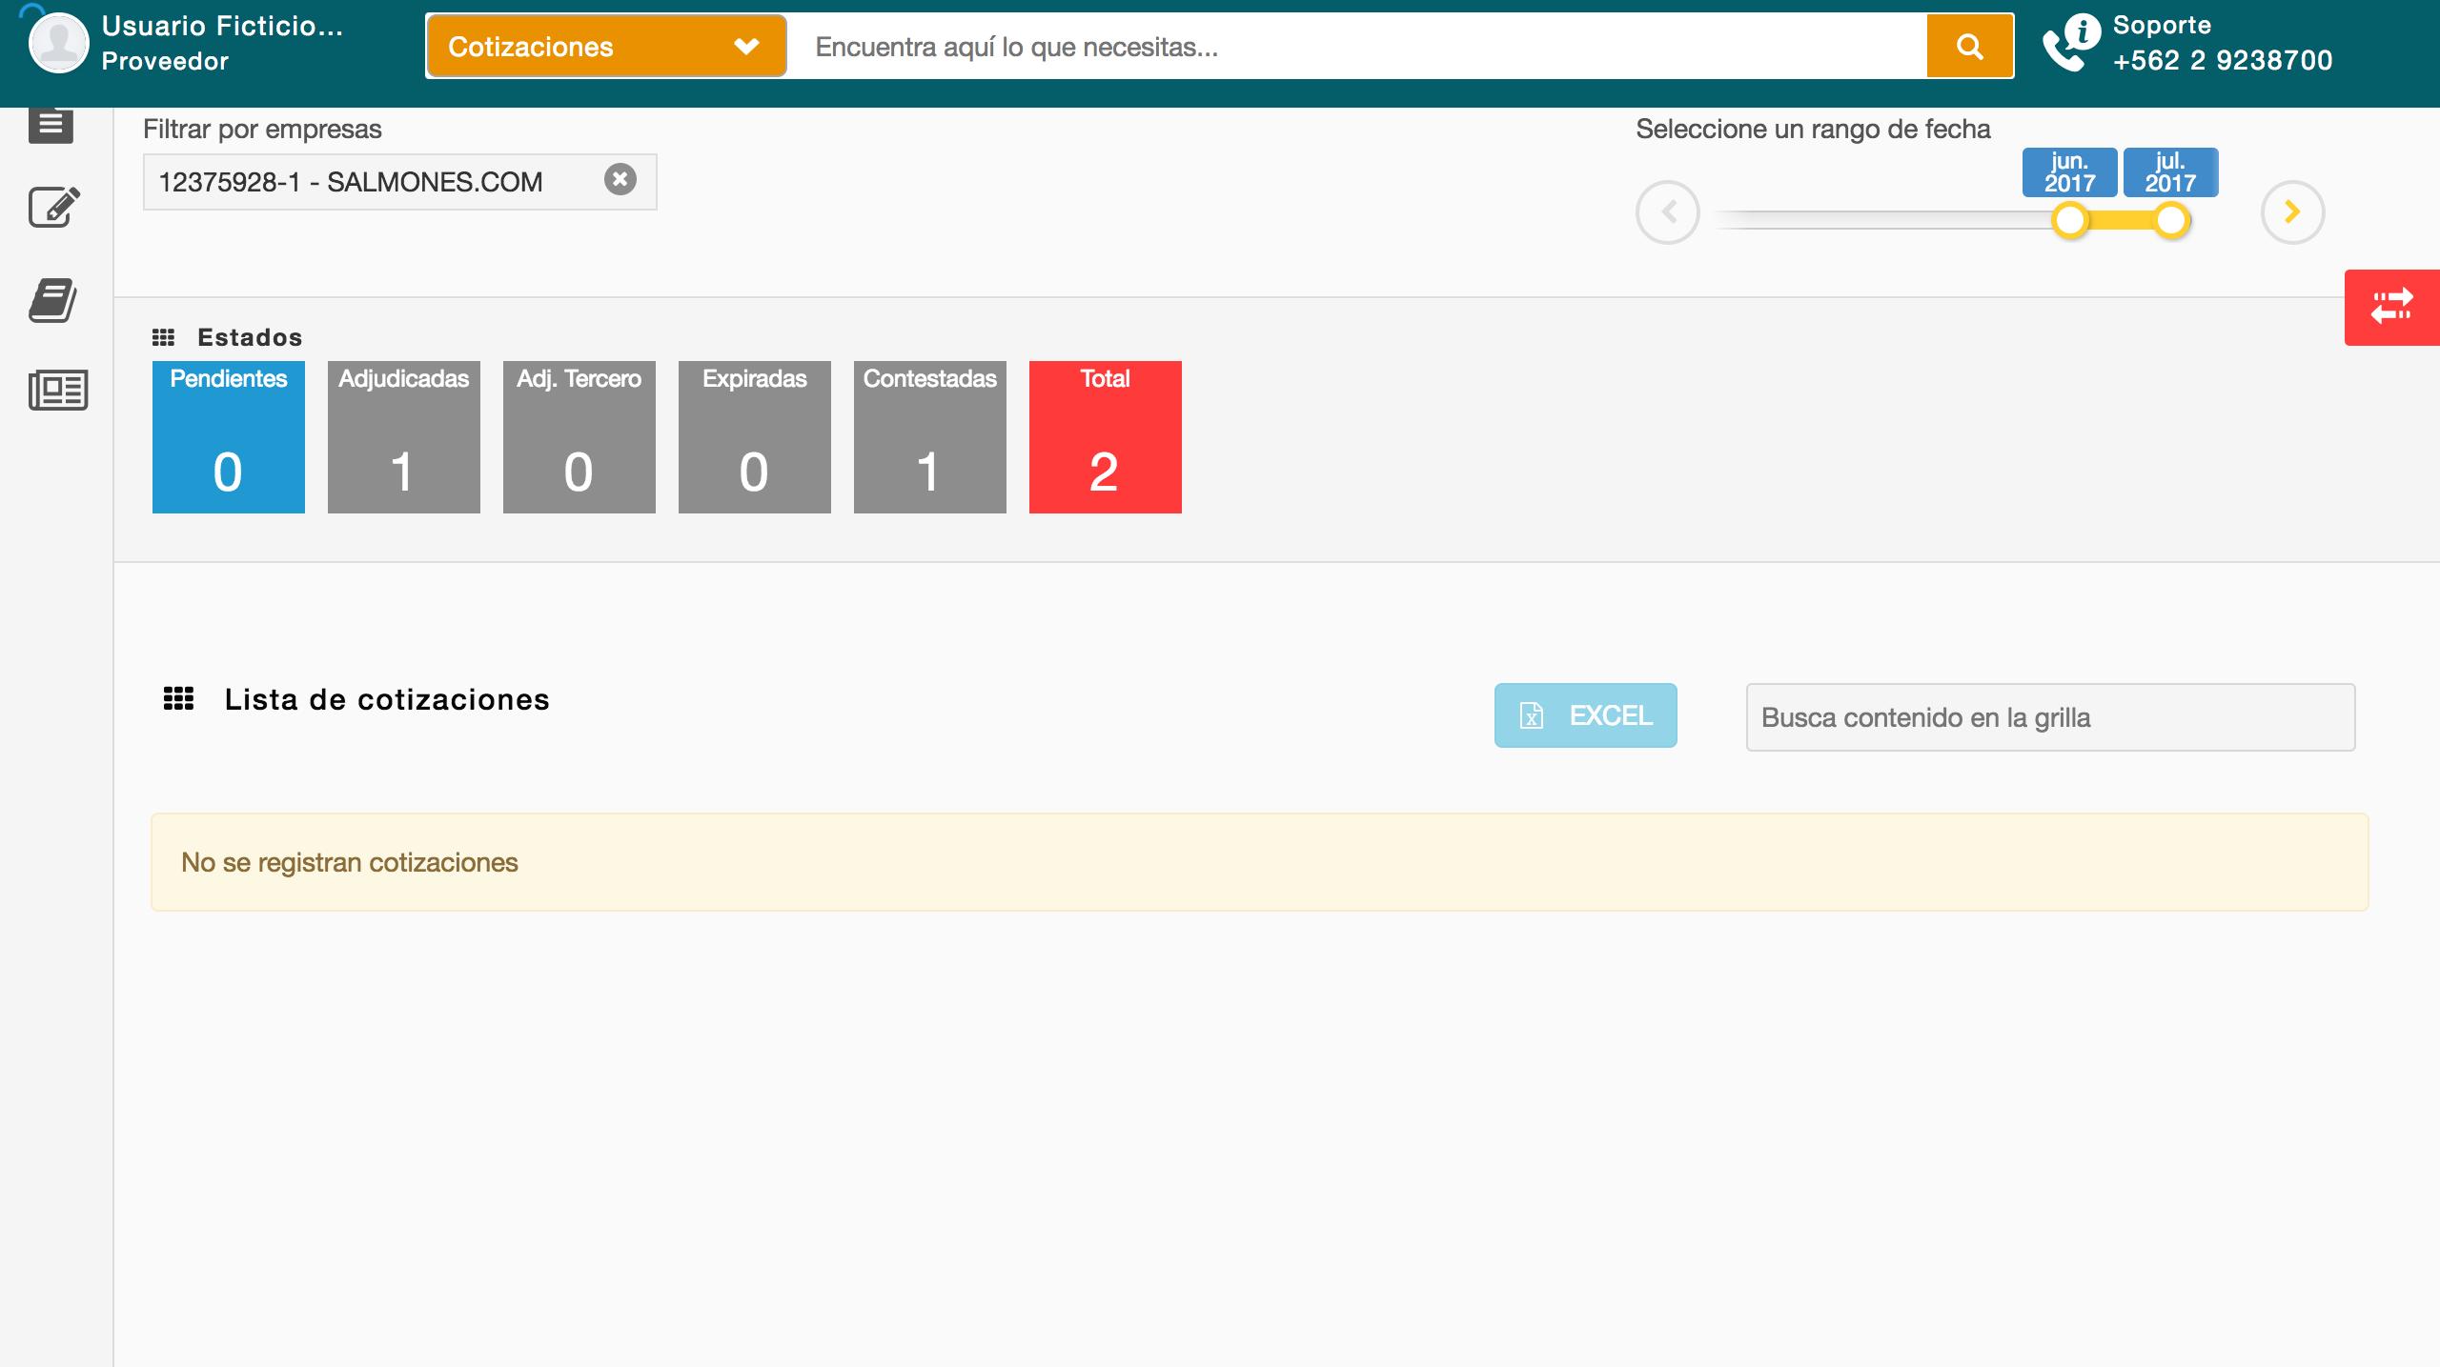
Task: Click the Soporte phone info icon
Action: 2070,44
